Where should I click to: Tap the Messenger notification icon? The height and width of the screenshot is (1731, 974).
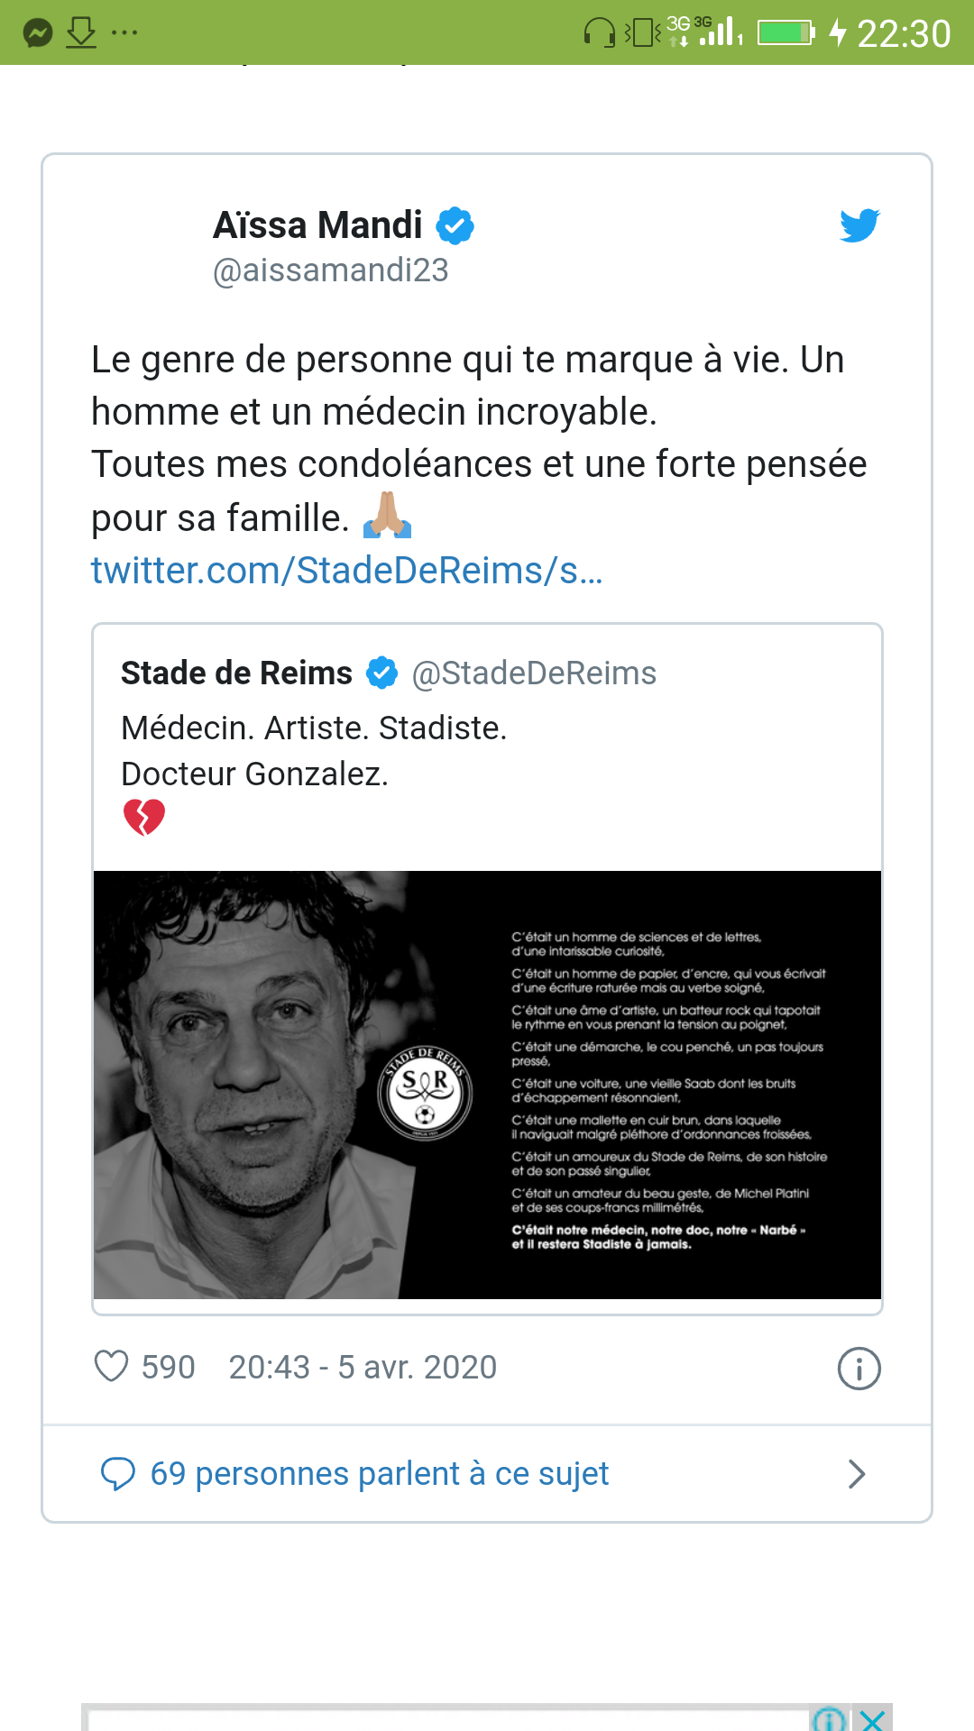coord(38,33)
